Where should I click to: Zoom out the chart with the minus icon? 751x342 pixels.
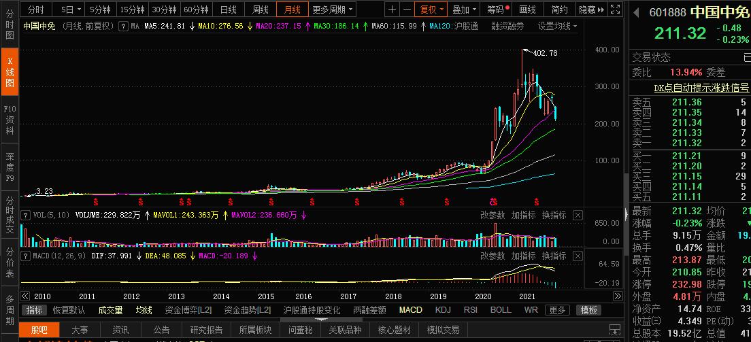(407, 9)
